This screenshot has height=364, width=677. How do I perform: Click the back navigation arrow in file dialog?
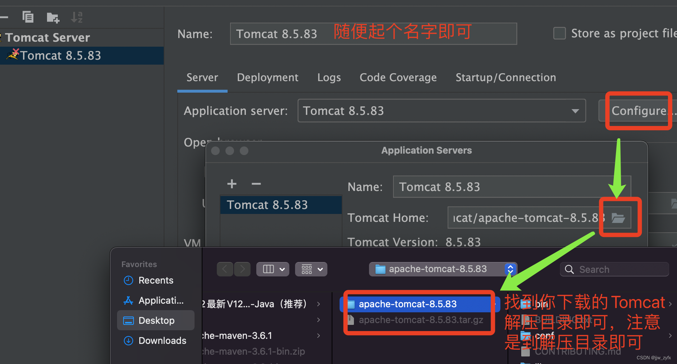click(x=225, y=269)
